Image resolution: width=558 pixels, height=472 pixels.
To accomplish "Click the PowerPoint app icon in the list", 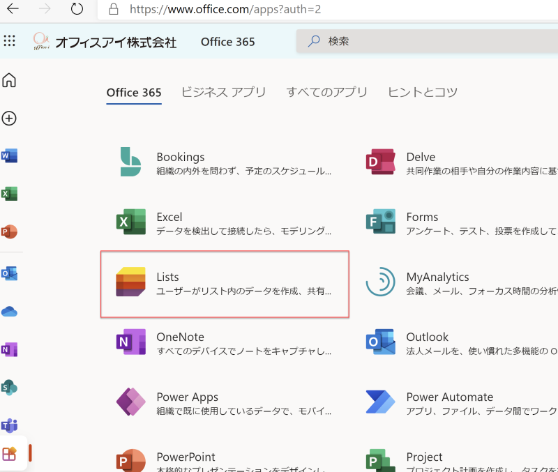I will coord(131,461).
